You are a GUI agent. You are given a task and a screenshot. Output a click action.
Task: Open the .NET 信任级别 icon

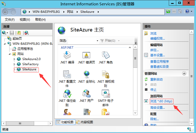coord(67,94)
